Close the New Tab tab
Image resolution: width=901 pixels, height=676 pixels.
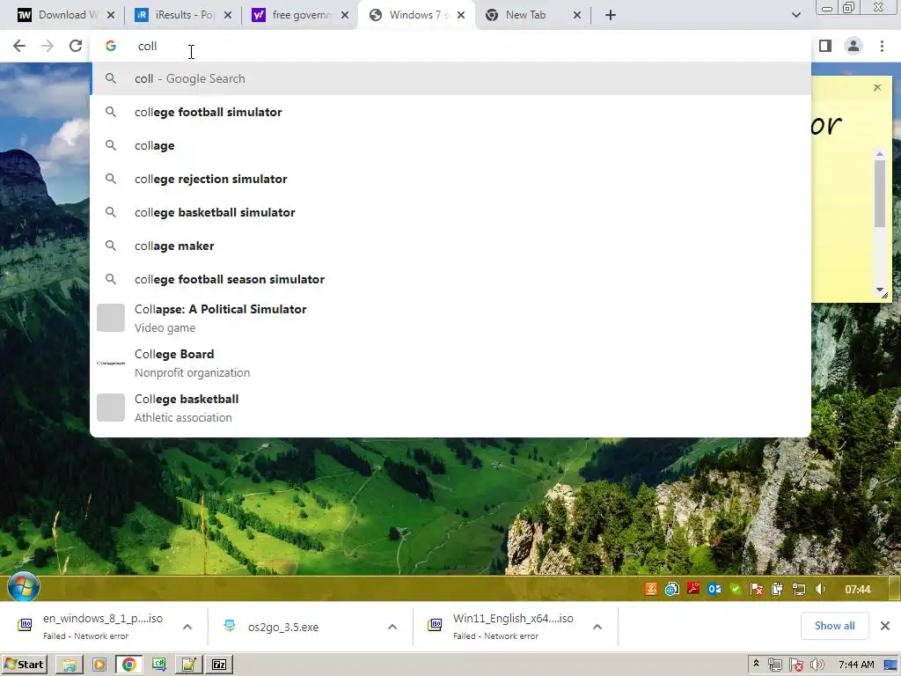coord(577,16)
